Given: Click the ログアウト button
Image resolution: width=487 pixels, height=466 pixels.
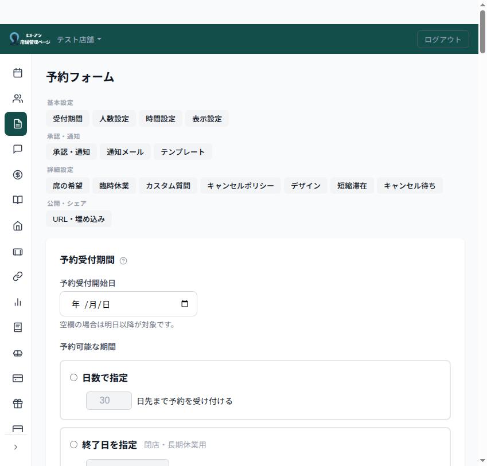Looking at the screenshot, I should 443,40.
